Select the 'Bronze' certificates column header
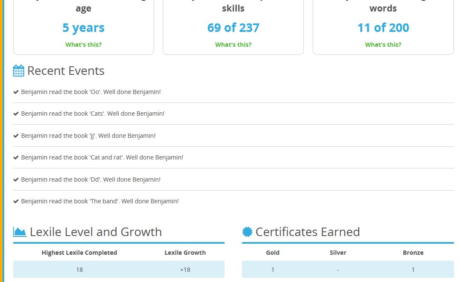The image size is (459, 282). (413, 253)
